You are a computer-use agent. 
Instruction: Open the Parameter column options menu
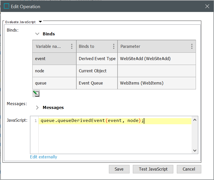point(192,46)
